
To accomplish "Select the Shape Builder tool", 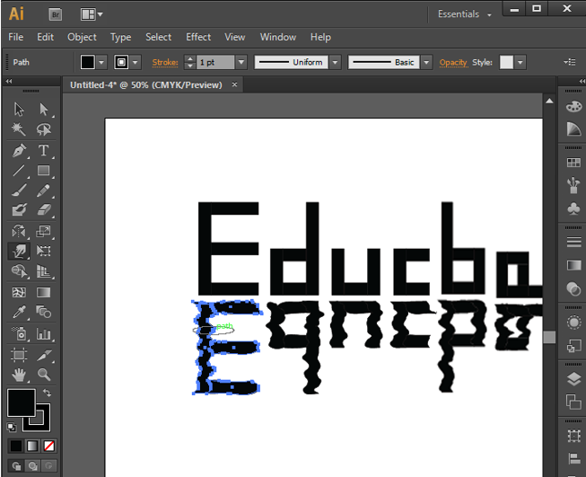I will click(19, 271).
